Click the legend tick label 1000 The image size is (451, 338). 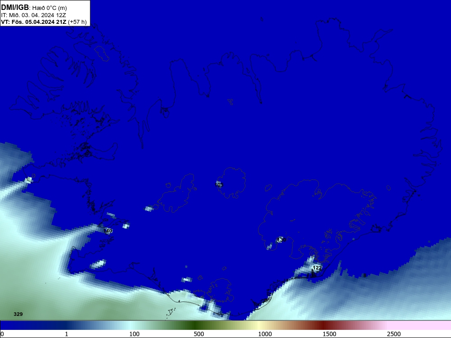[x=265, y=334]
